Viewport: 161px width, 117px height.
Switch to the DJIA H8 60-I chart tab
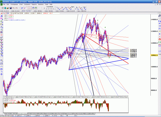click(x=38, y=11)
